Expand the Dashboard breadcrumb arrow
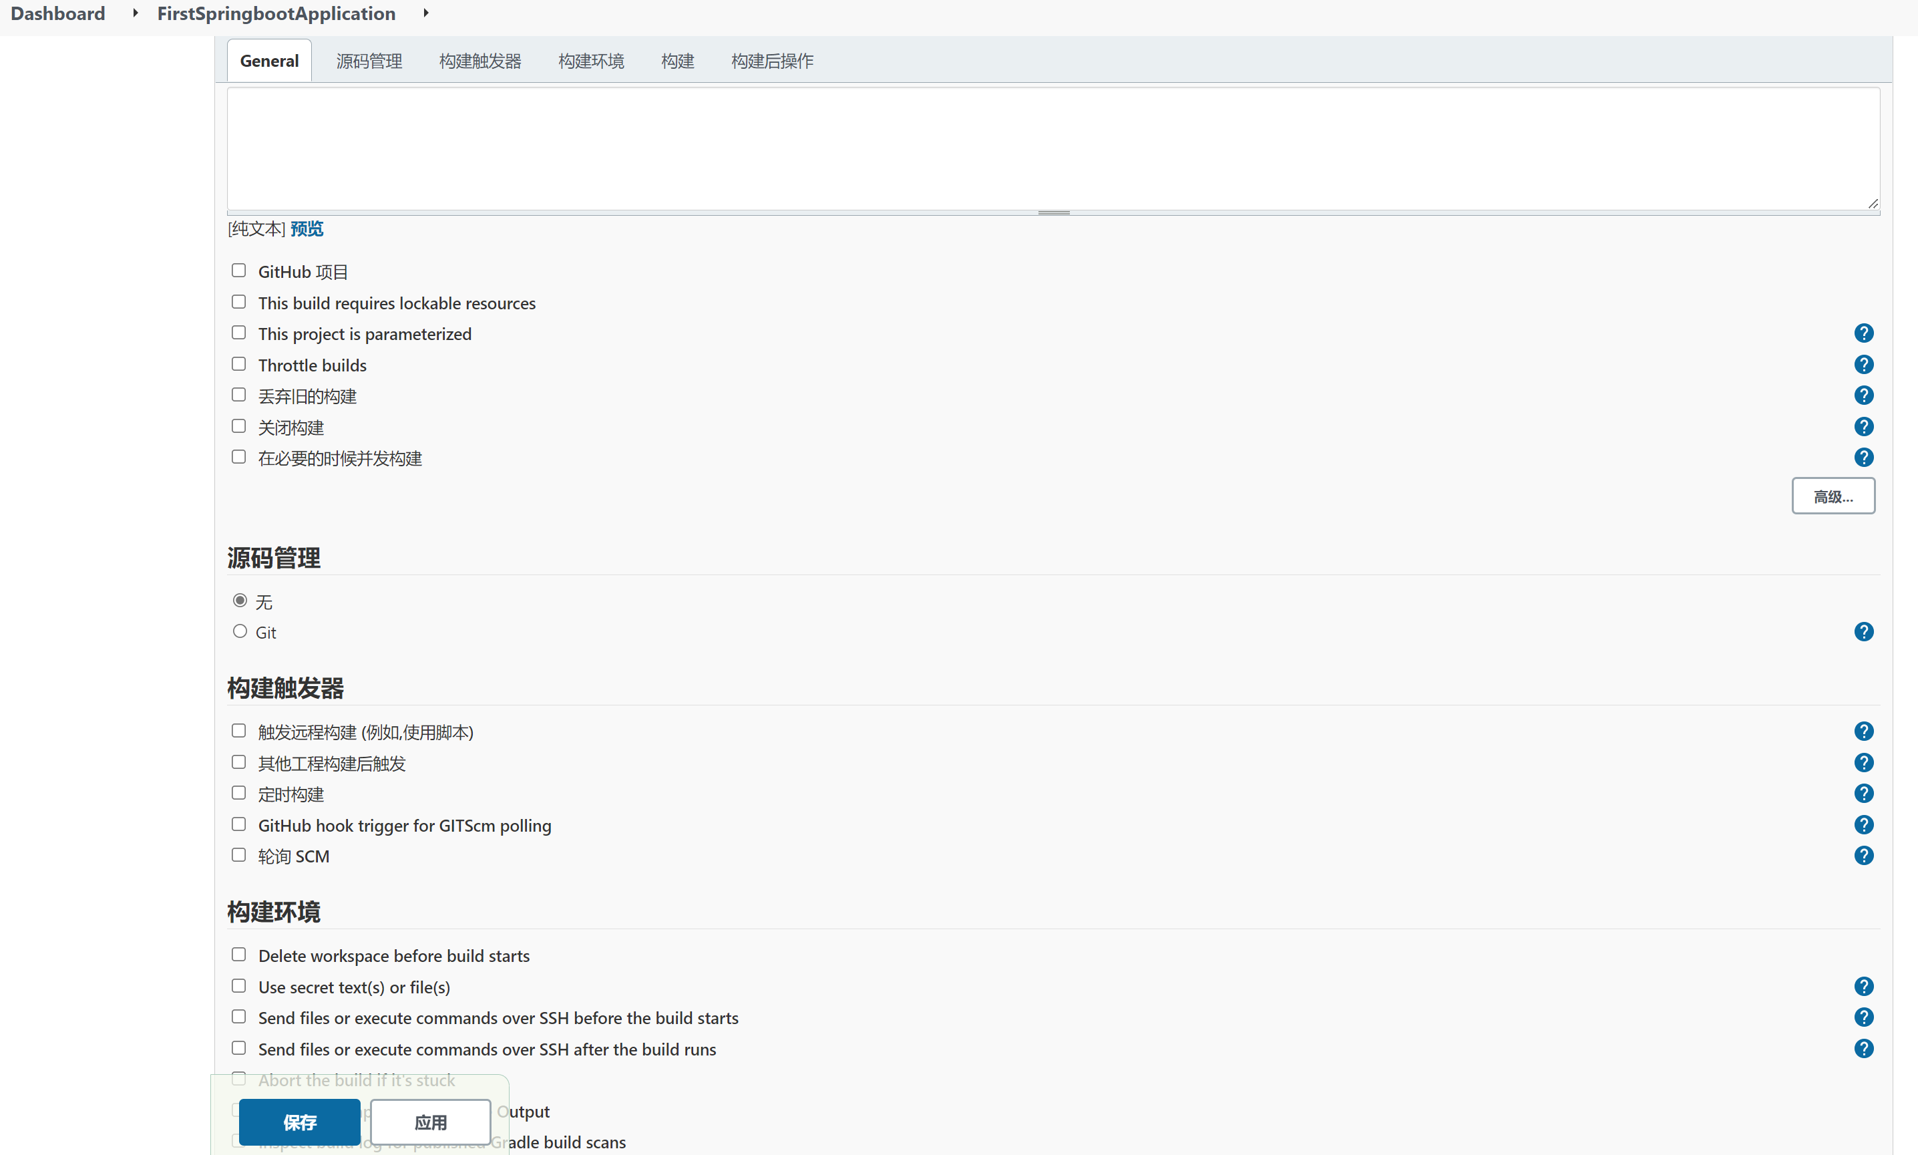 click(136, 13)
